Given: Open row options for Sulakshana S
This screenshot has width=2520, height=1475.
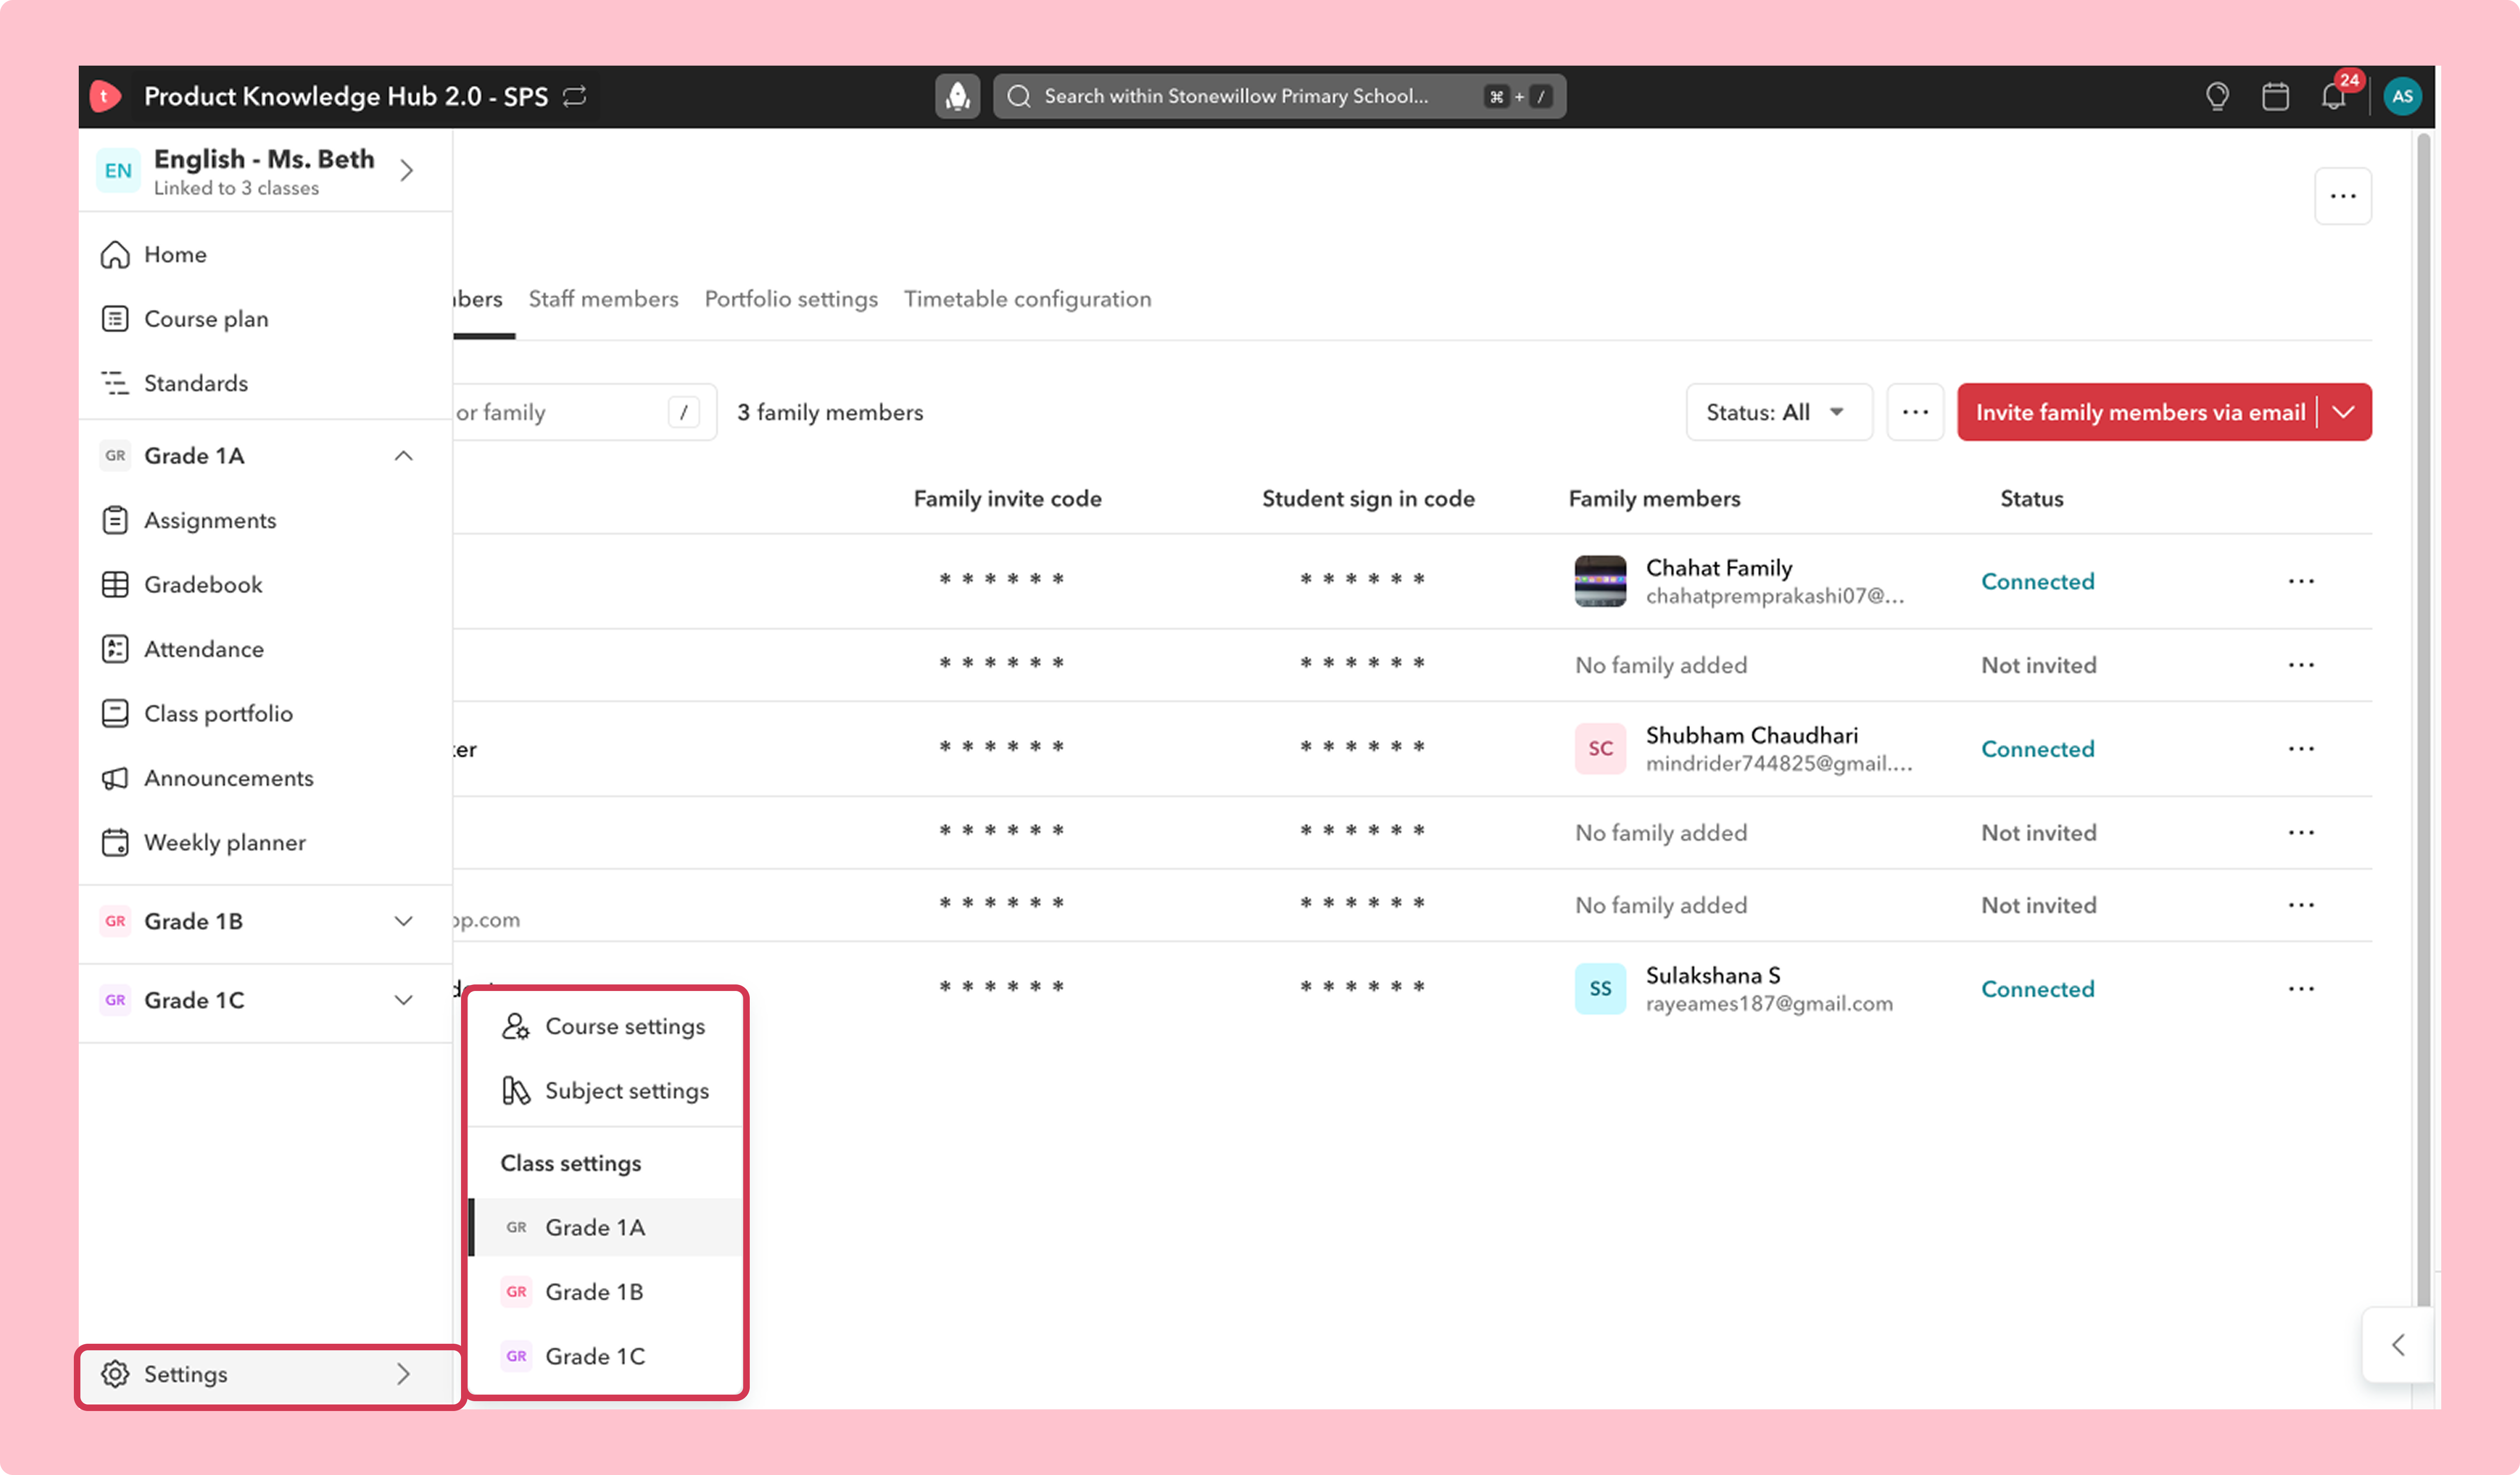Looking at the screenshot, I should [2301, 989].
